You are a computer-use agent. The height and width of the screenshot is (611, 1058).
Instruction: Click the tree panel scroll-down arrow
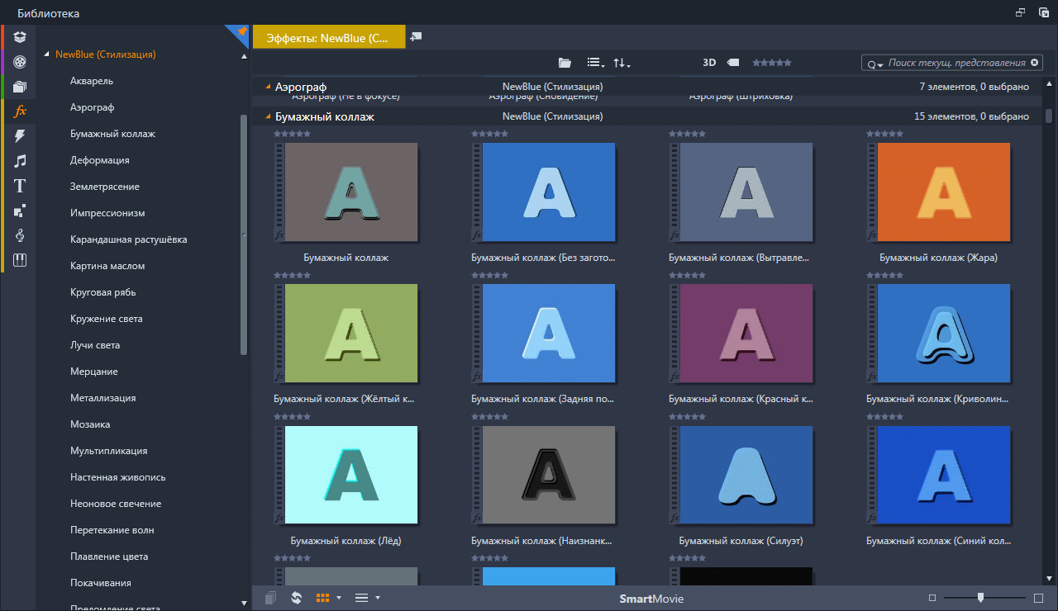point(244,604)
